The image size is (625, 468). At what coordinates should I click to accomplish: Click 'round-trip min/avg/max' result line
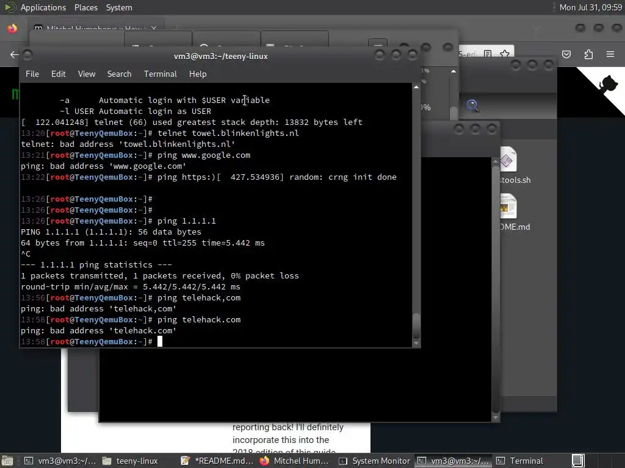(131, 286)
